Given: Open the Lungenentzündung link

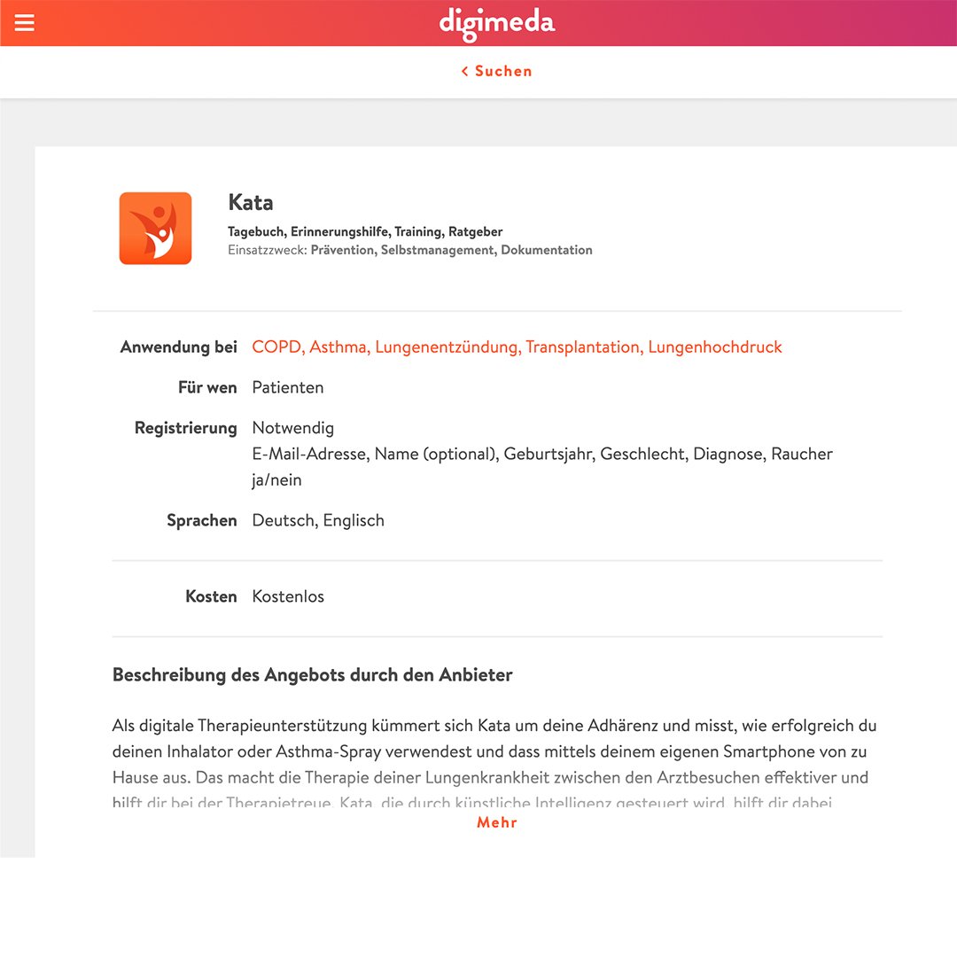Looking at the screenshot, I should pos(448,346).
